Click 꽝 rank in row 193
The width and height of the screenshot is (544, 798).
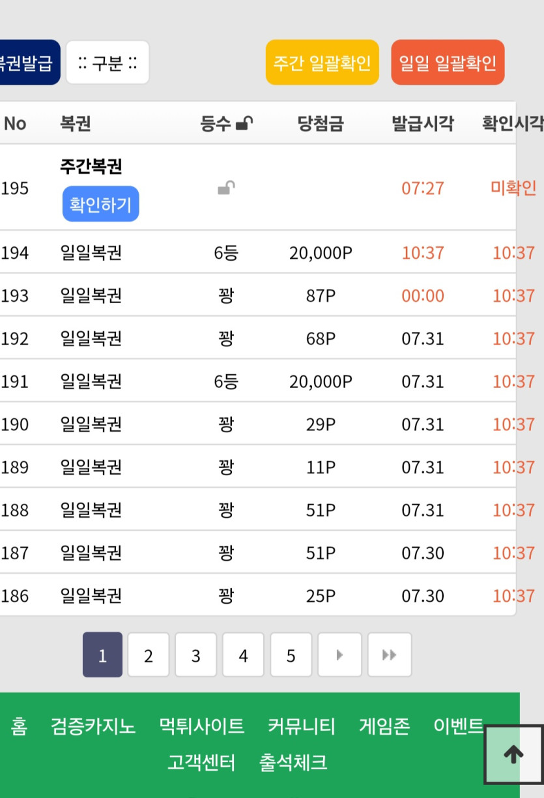pos(226,295)
